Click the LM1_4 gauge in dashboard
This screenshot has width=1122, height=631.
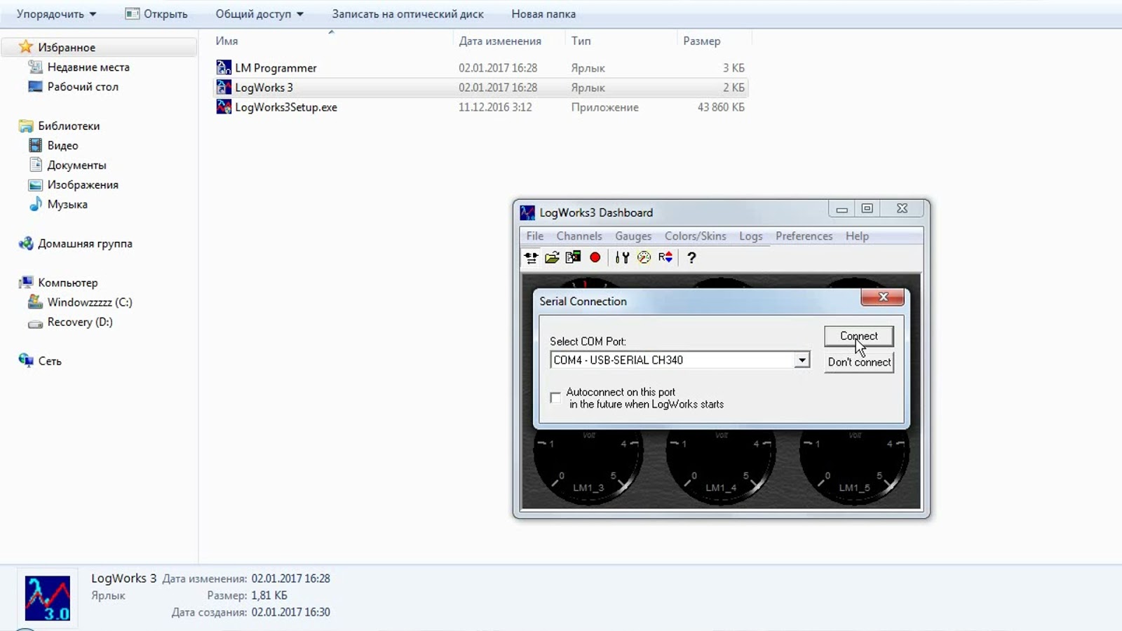pyautogui.click(x=721, y=466)
